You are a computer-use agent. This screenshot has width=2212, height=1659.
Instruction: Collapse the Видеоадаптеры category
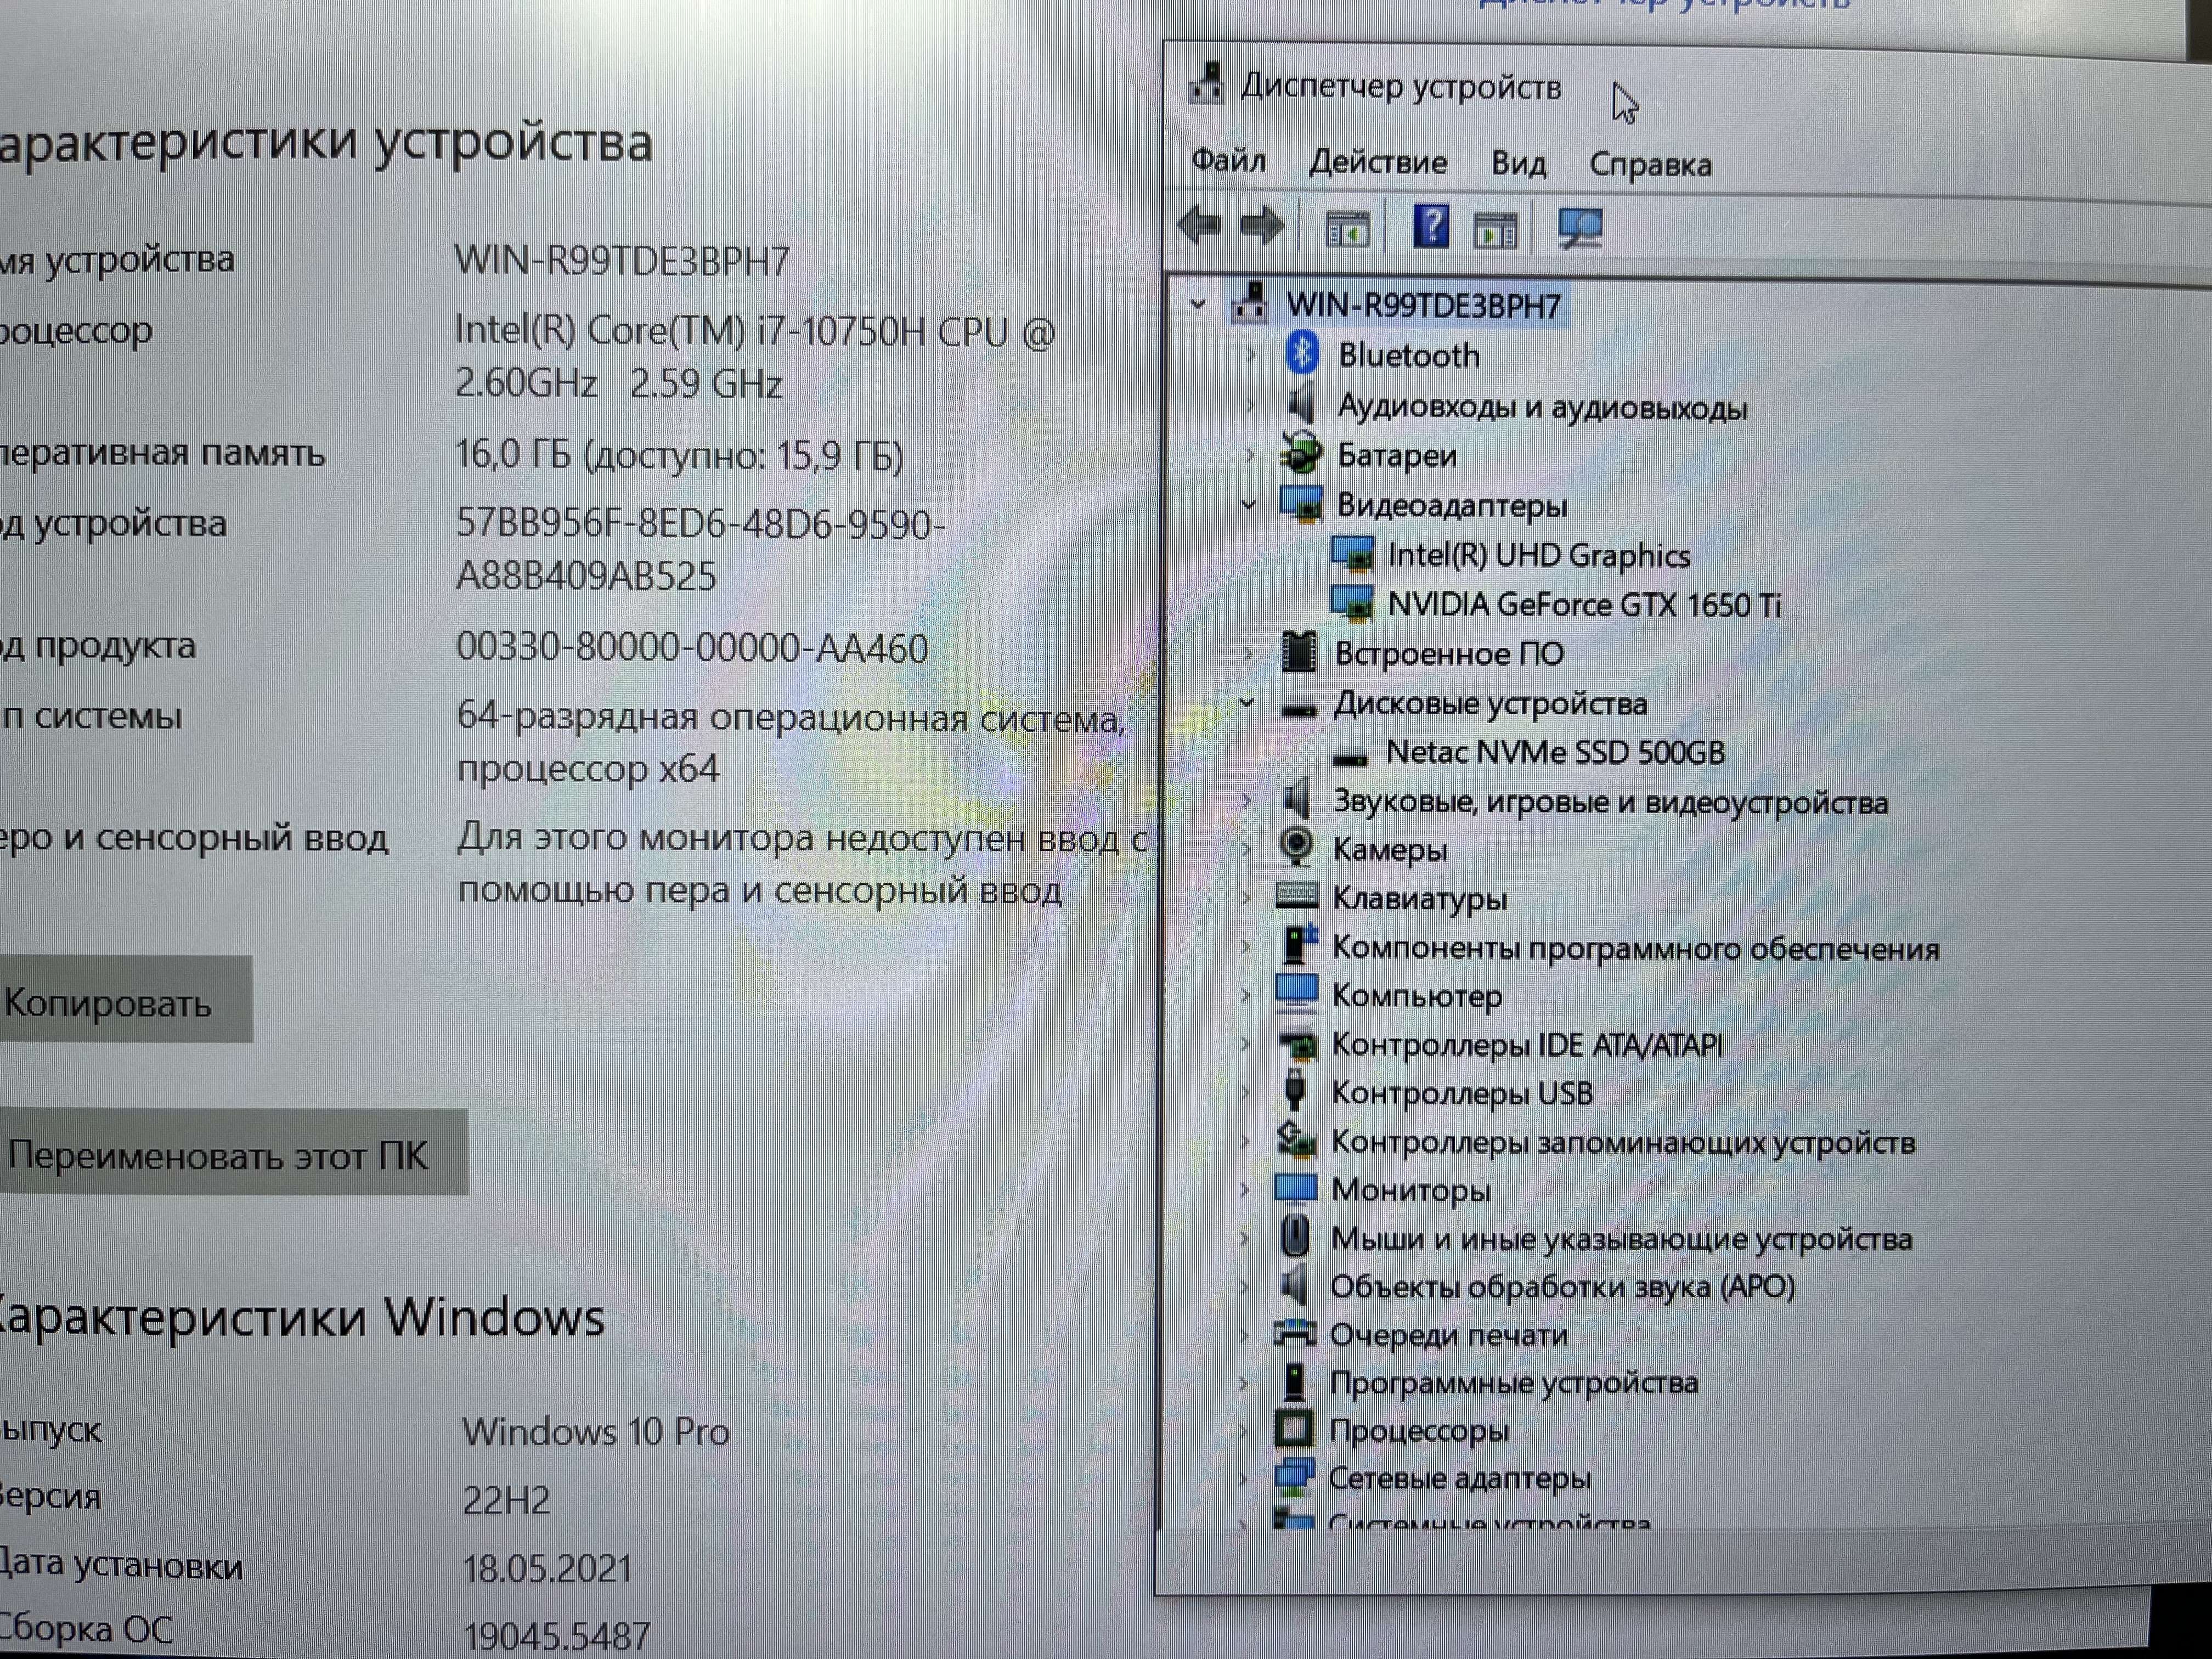(1248, 505)
